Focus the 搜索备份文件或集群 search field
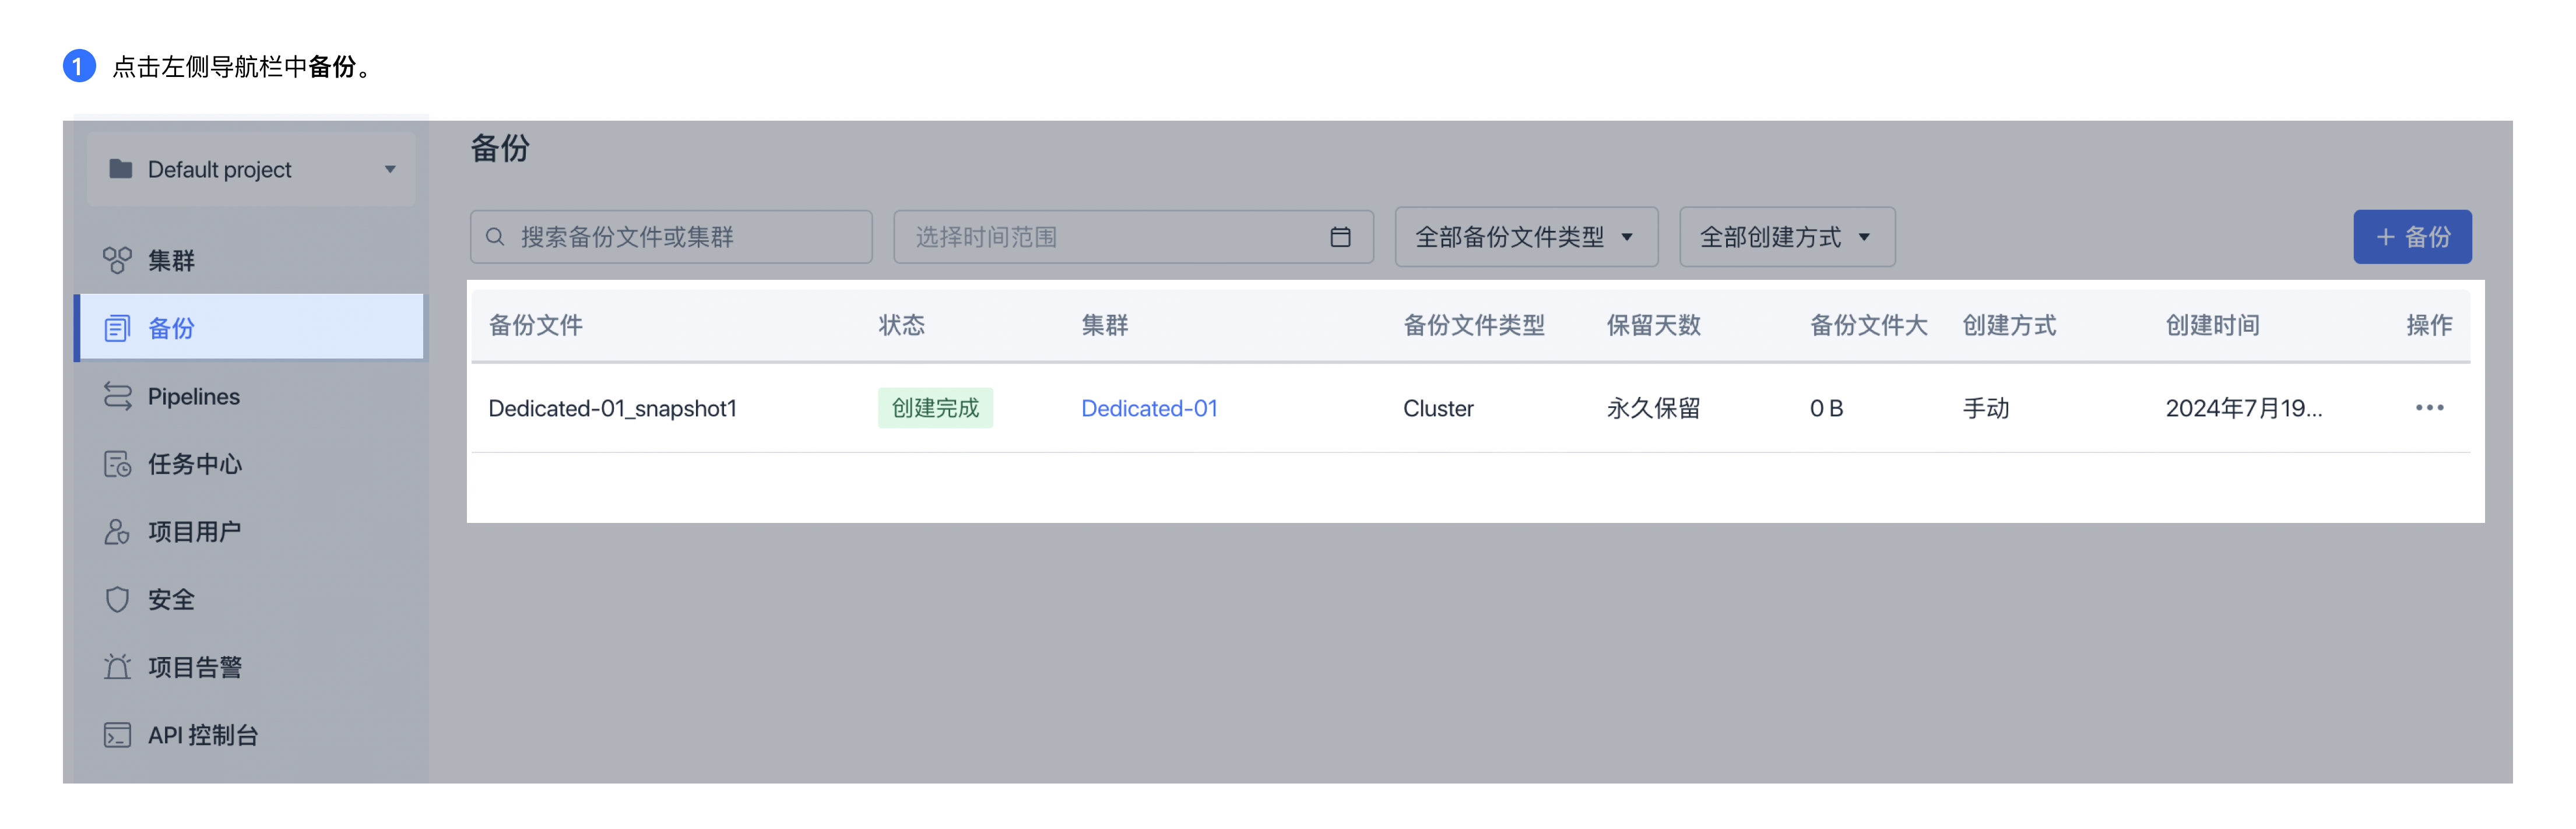The width and height of the screenshot is (2576, 829). coord(671,237)
